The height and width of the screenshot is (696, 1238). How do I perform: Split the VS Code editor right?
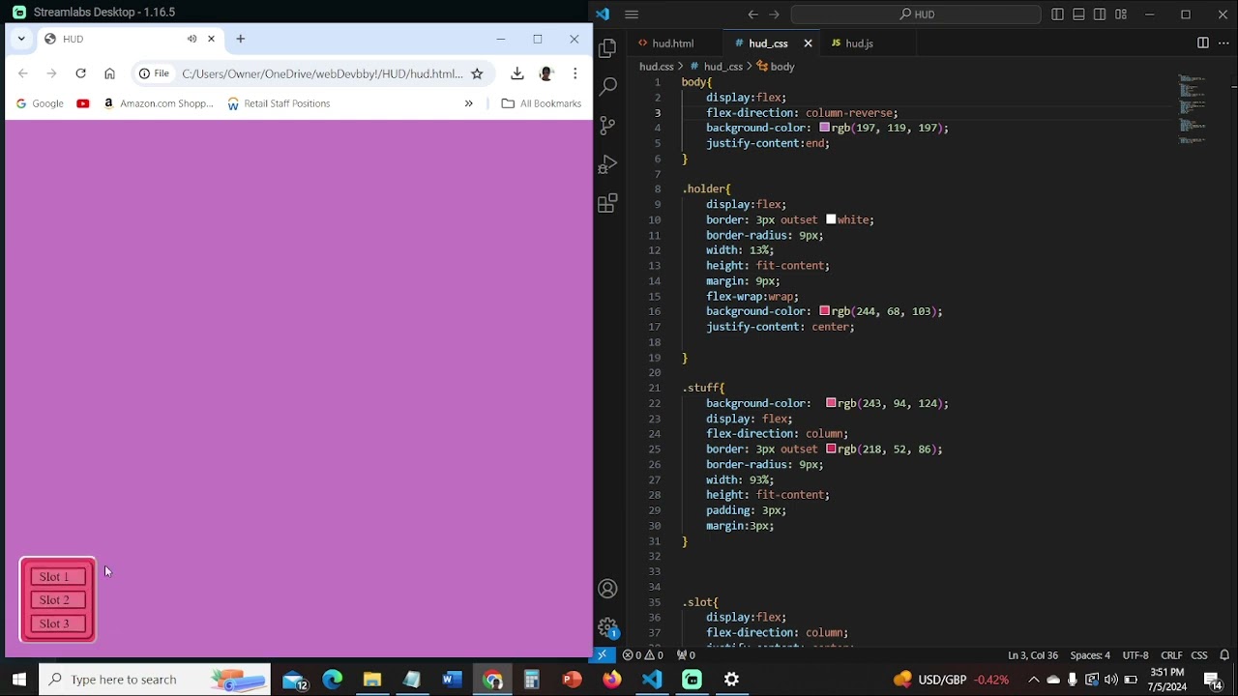[1202, 43]
